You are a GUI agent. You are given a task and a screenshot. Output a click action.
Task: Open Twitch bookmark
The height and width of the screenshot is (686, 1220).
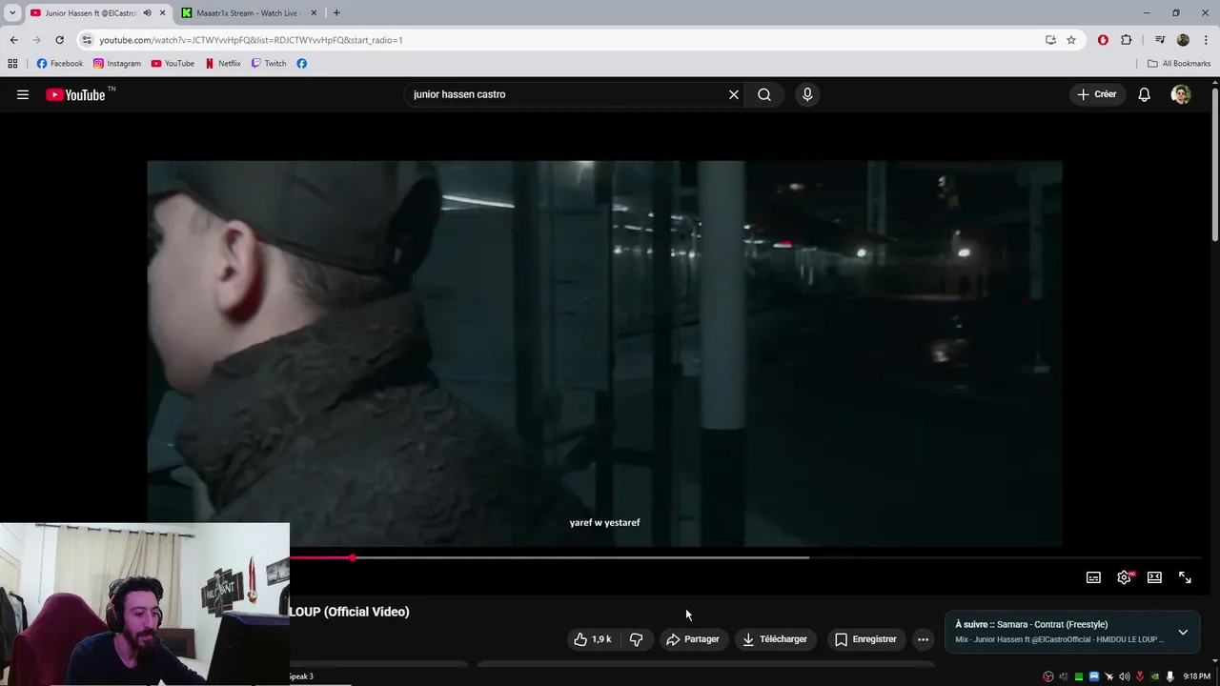(269, 64)
